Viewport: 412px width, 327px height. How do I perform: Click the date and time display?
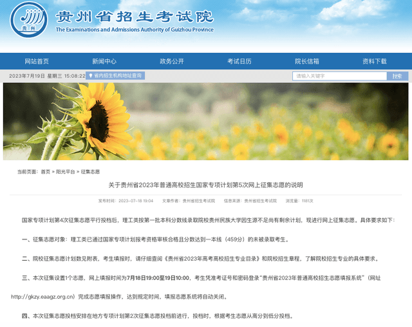coord(47,76)
